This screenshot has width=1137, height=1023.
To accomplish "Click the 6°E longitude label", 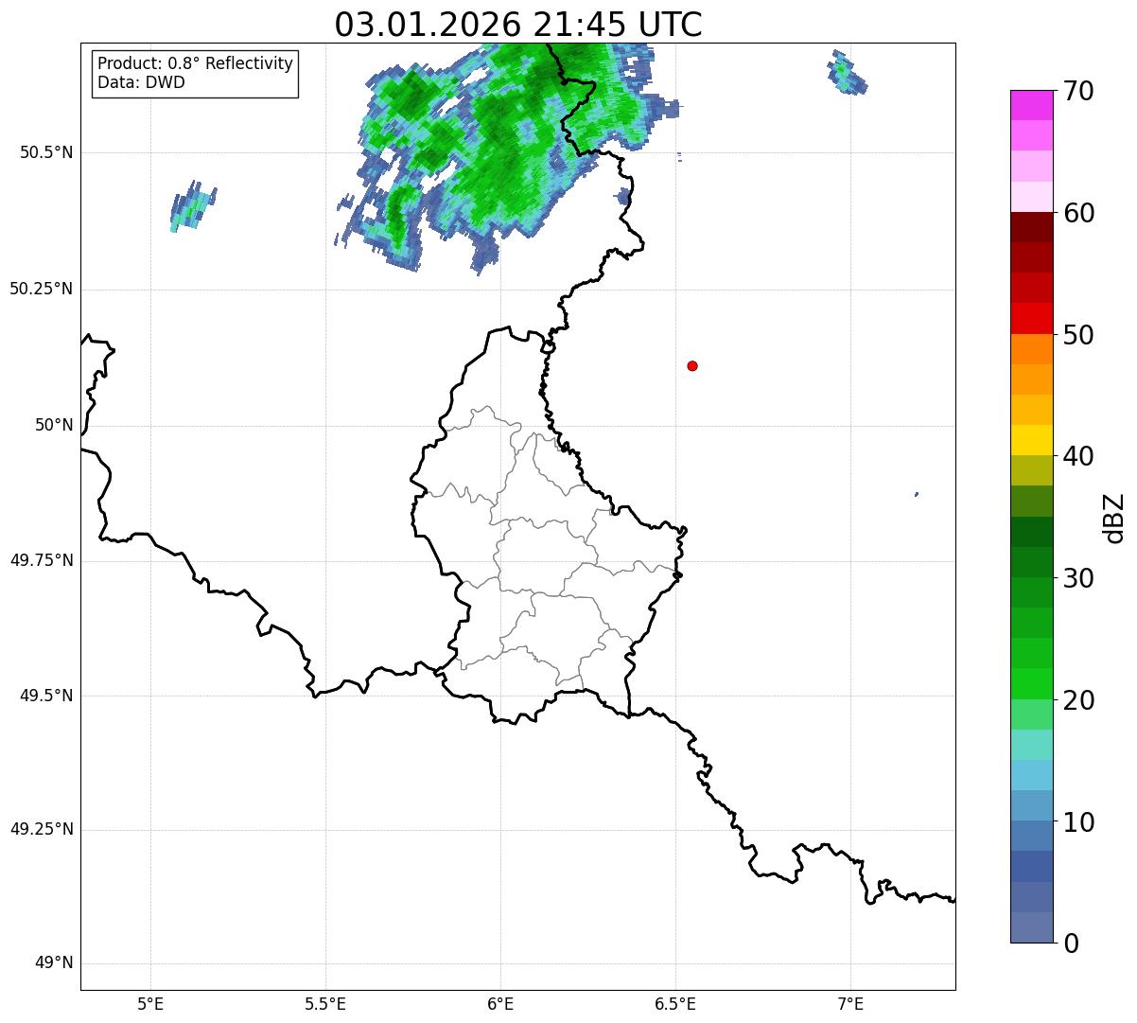I will click(500, 1003).
